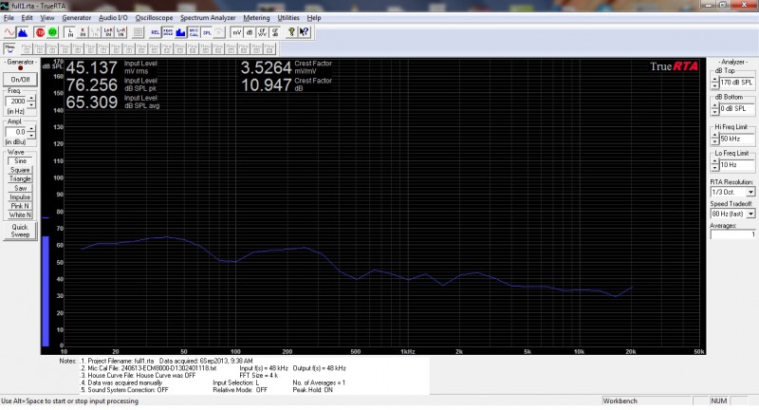Screen dimensions: 759x410
Task: Open the Audio I/O menu
Action: pos(113,18)
